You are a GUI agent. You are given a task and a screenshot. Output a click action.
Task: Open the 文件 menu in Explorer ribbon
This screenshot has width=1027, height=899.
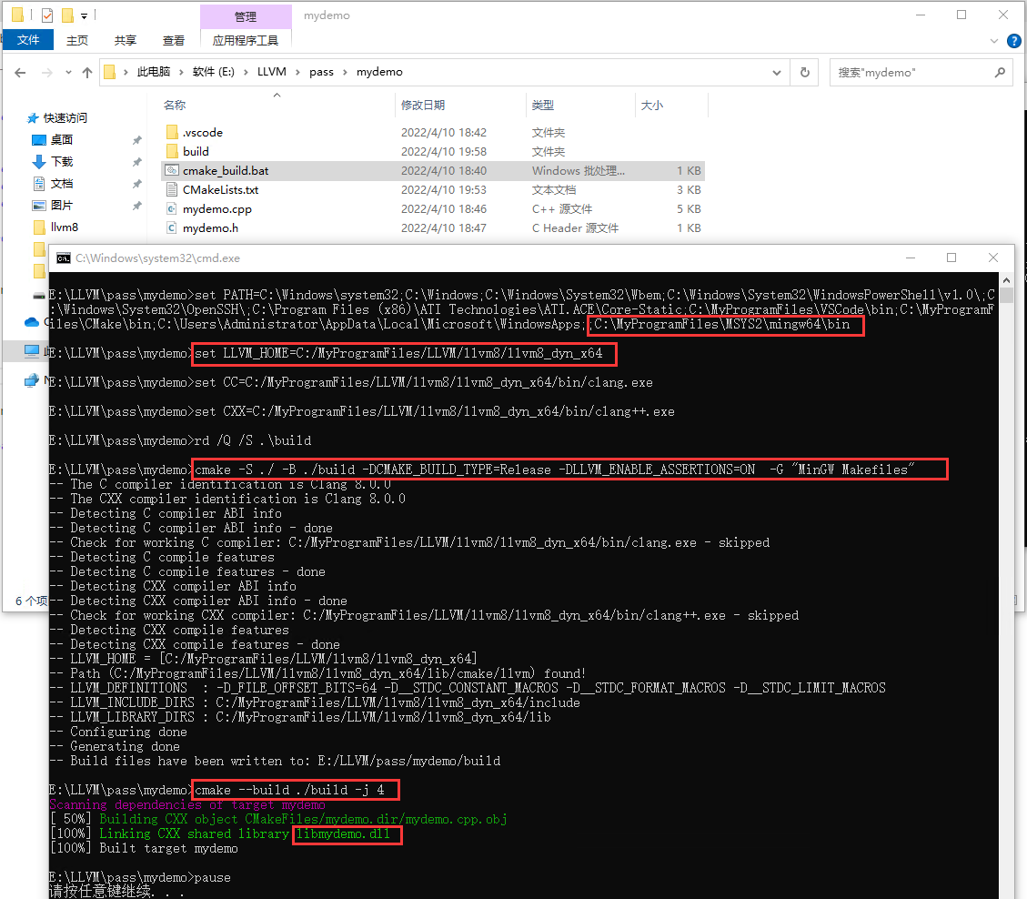click(x=27, y=40)
